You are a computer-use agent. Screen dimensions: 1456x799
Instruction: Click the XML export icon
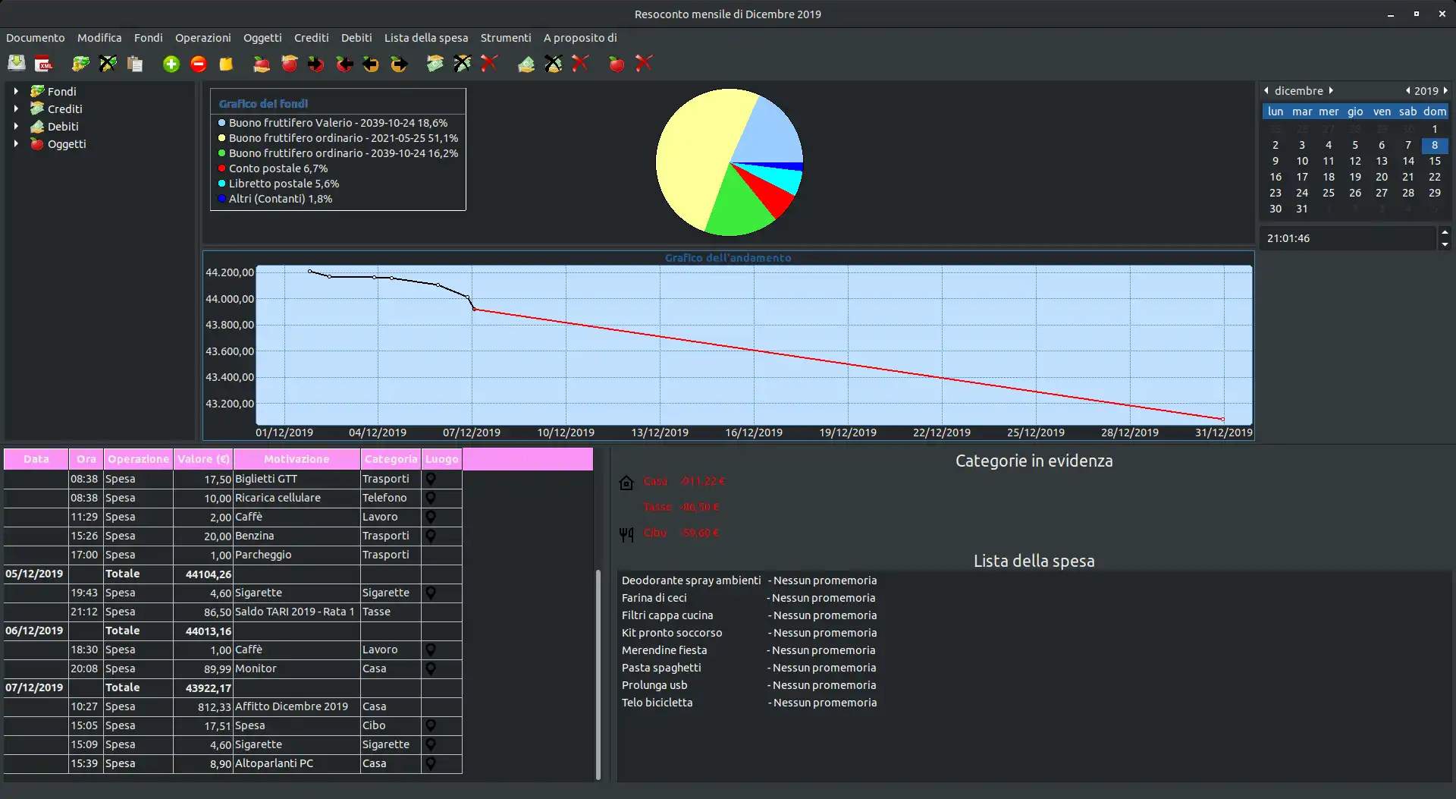click(x=44, y=64)
